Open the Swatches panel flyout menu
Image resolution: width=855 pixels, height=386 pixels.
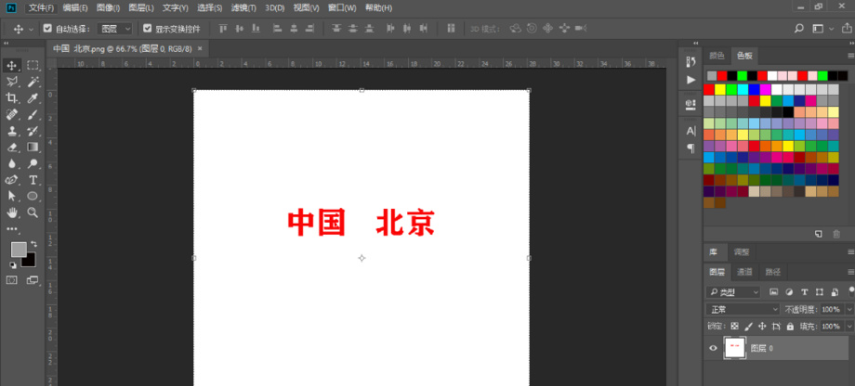coord(850,56)
